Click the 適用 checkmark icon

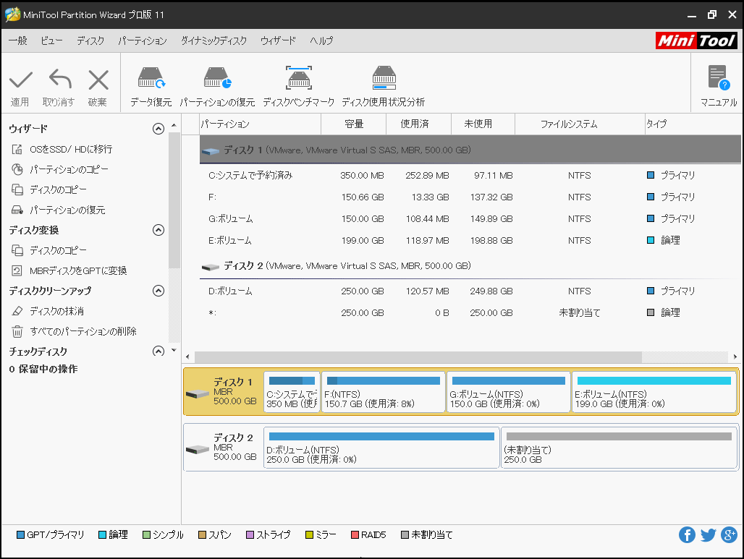tap(20, 80)
